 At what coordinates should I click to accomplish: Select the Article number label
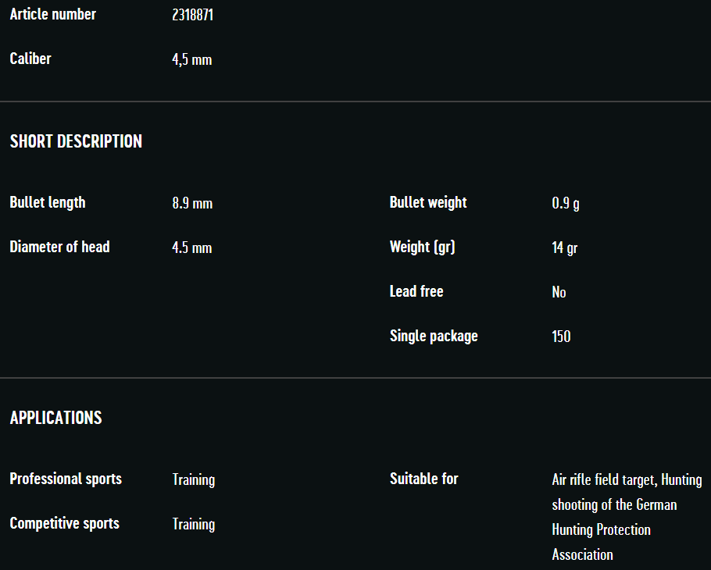click(53, 15)
